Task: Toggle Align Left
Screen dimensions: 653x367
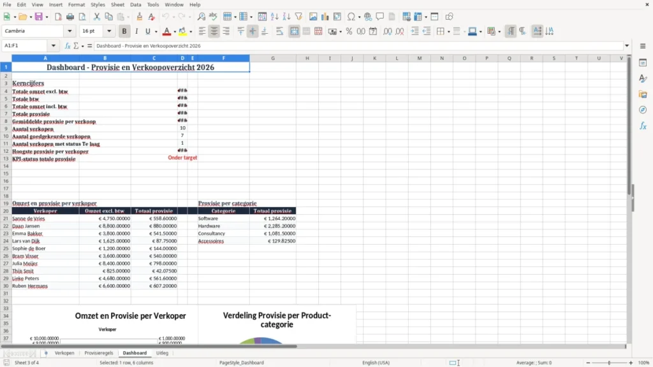Action: (202, 31)
